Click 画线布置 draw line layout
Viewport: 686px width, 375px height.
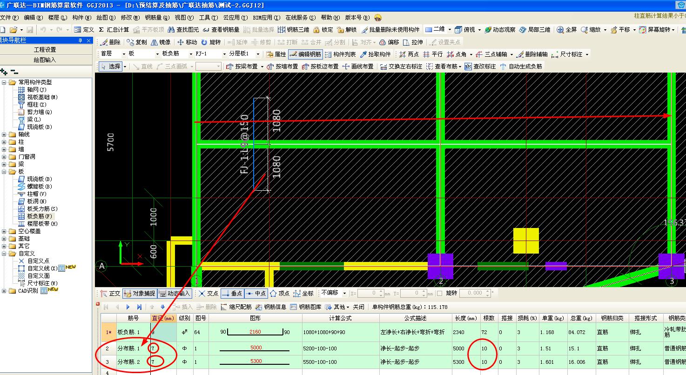(358, 67)
